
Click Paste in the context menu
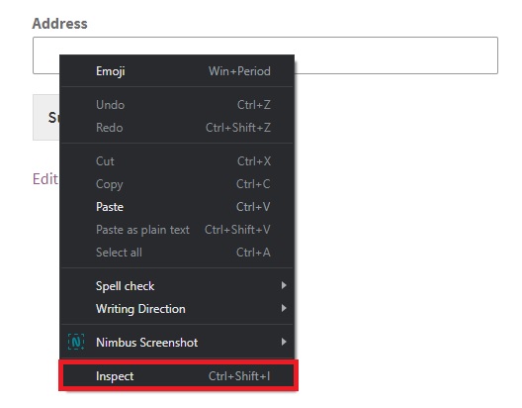177,207
